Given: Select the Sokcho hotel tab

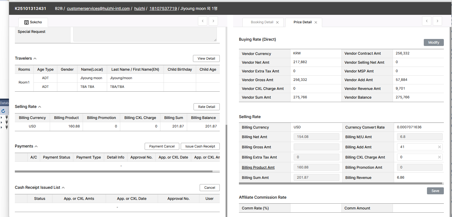Looking at the screenshot, I should (x=33, y=22).
